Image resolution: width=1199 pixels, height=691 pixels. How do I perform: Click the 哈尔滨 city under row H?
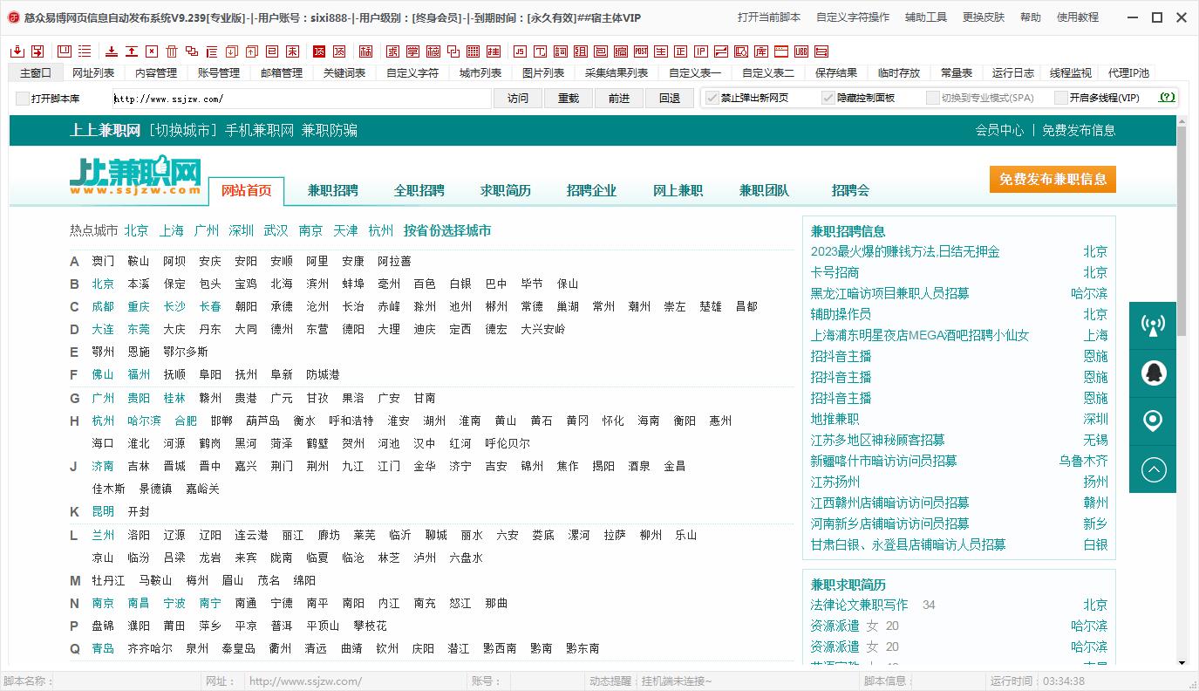pyautogui.click(x=145, y=421)
